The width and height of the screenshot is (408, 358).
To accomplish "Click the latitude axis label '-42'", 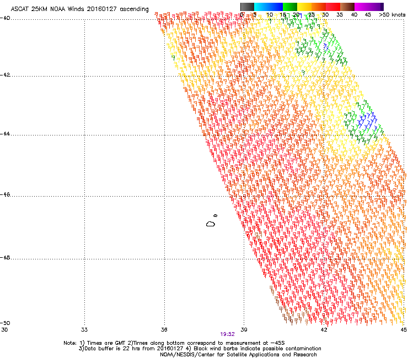I will (5, 75).
